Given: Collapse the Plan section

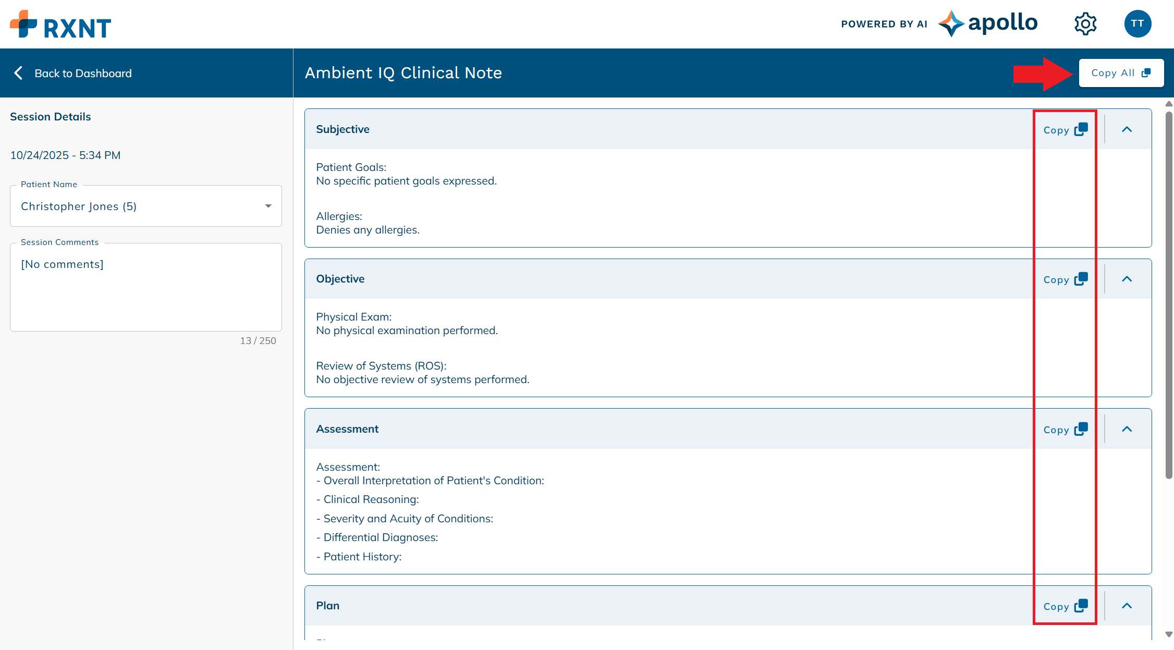Looking at the screenshot, I should (1127, 606).
